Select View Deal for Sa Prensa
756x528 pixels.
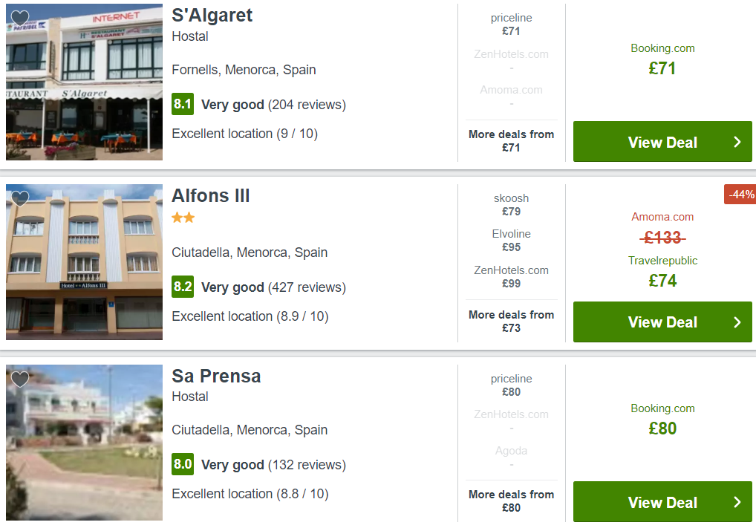pyautogui.click(x=662, y=502)
